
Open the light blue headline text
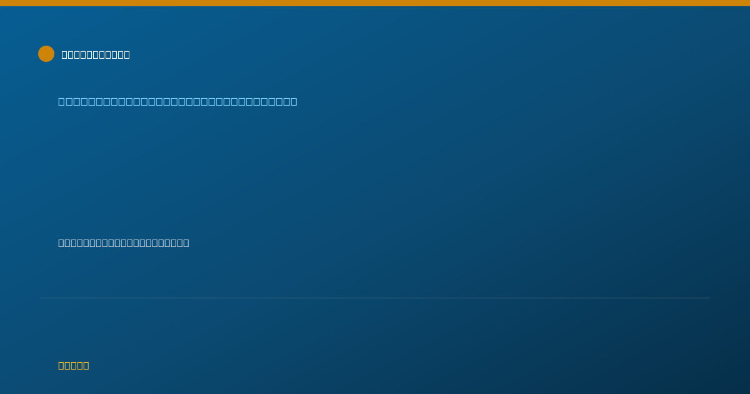177,101
